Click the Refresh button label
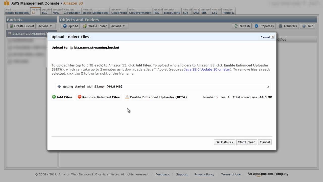This screenshot has height=182, width=323. pyautogui.click(x=244, y=26)
